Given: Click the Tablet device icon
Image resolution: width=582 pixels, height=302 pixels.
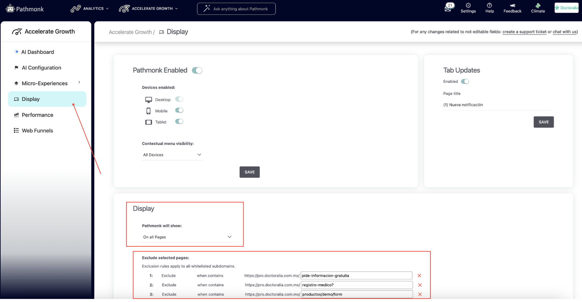Looking at the screenshot, I should 148,122.
